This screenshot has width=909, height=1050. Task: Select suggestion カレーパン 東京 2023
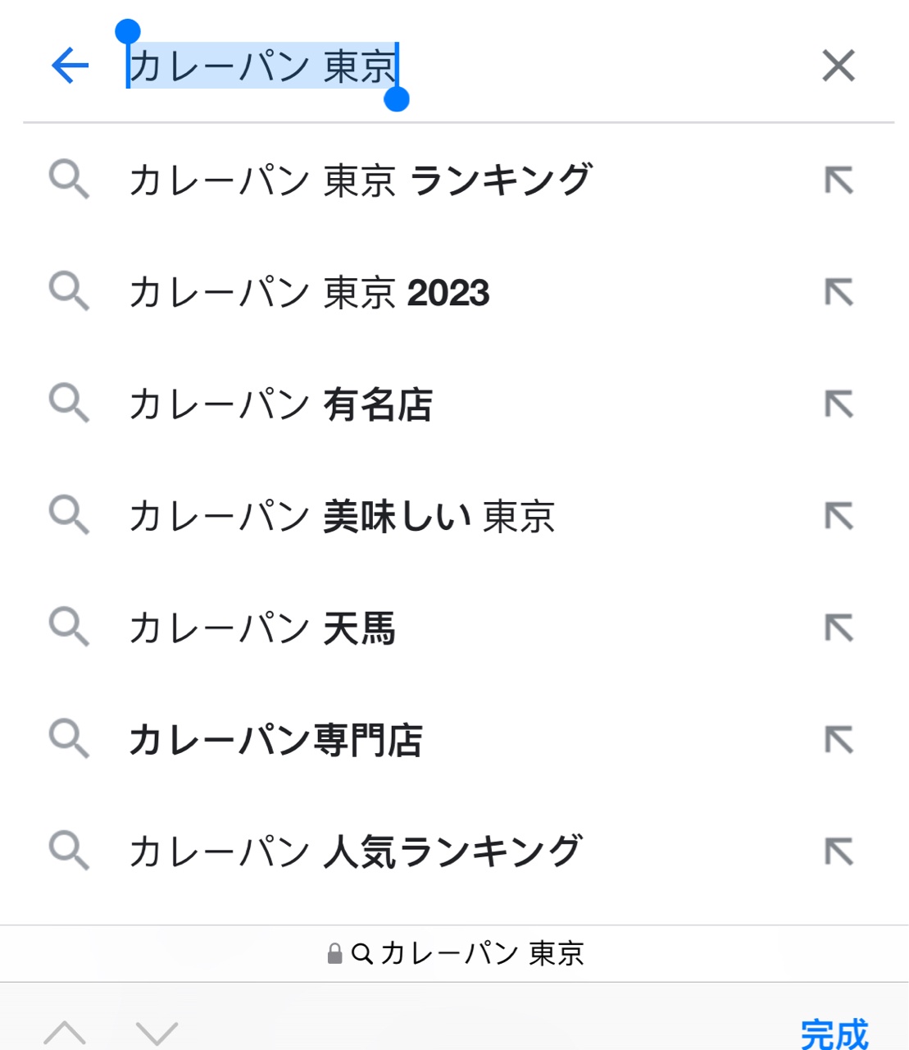(309, 293)
